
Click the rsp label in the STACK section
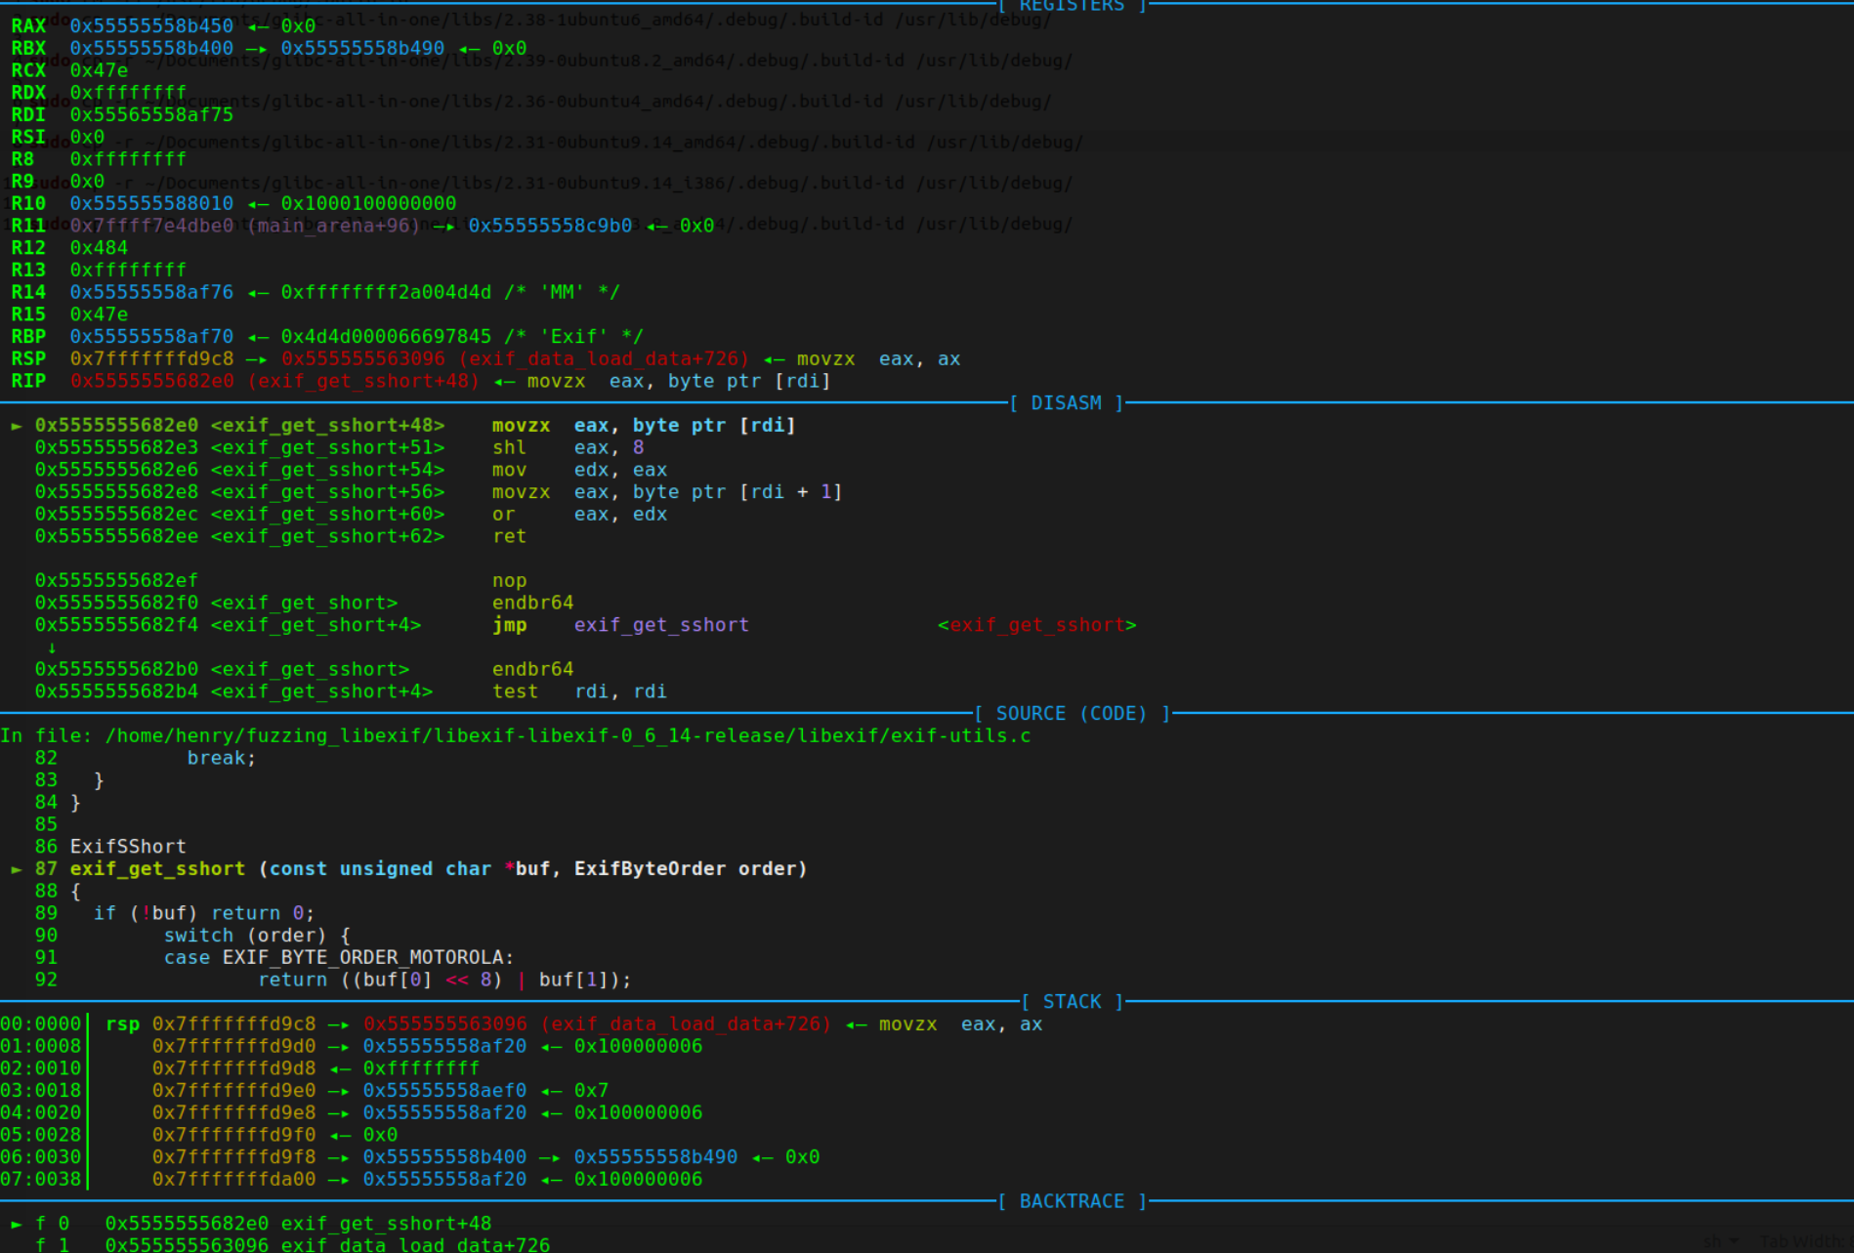122,1024
